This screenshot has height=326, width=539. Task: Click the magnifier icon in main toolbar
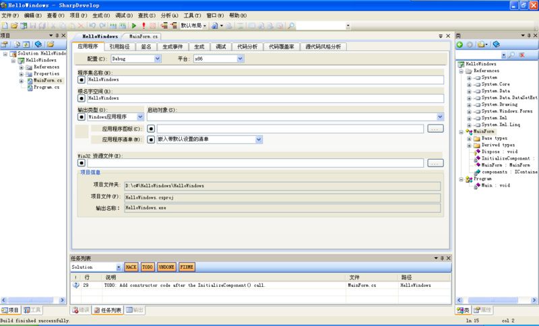click(291, 26)
